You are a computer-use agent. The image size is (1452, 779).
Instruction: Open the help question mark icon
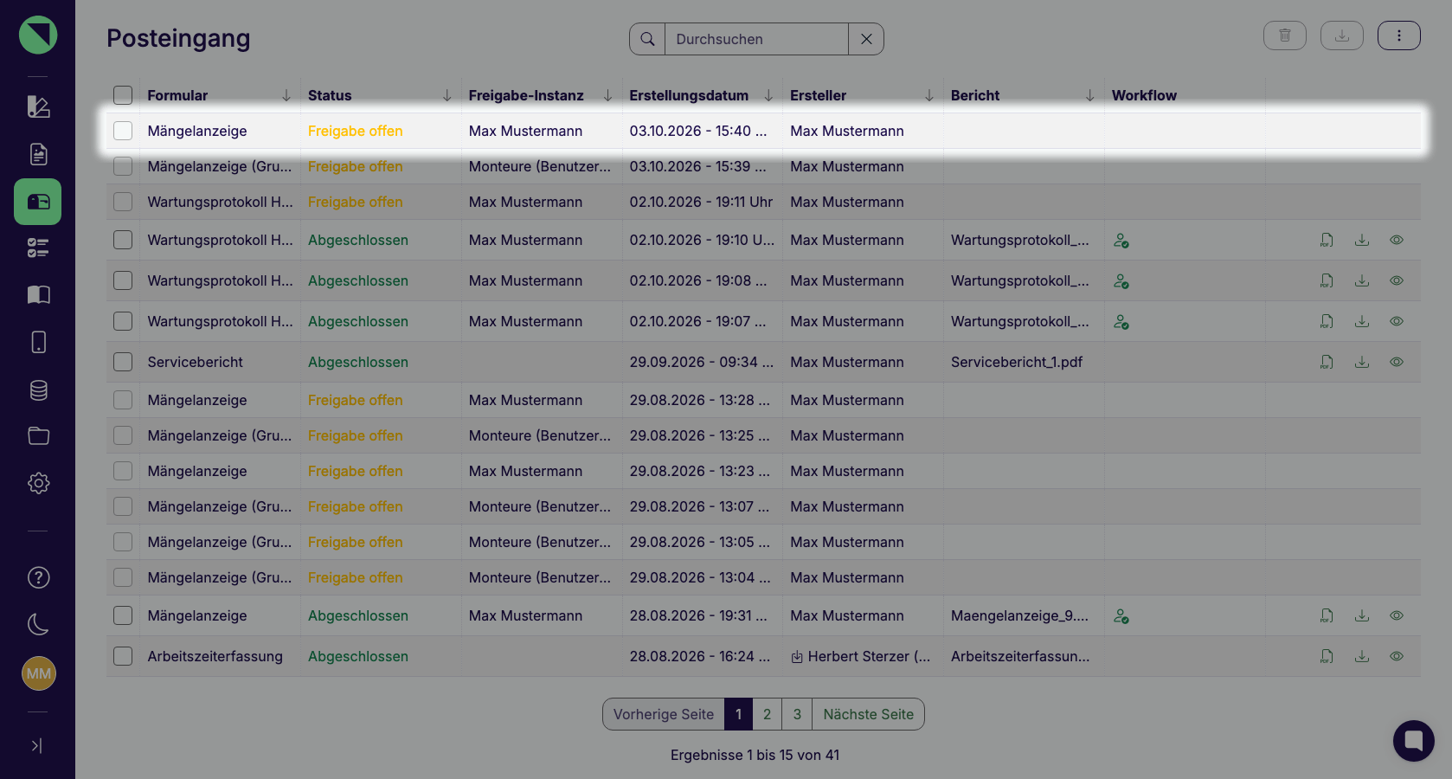[38, 577]
